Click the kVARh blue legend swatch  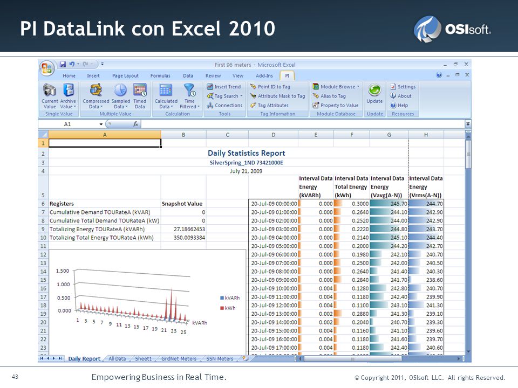click(x=222, y=298)
